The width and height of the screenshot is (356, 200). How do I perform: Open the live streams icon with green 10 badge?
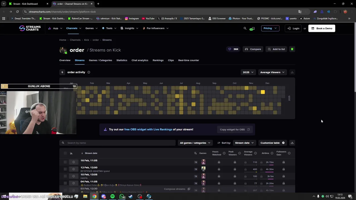(x=252, y=28)
